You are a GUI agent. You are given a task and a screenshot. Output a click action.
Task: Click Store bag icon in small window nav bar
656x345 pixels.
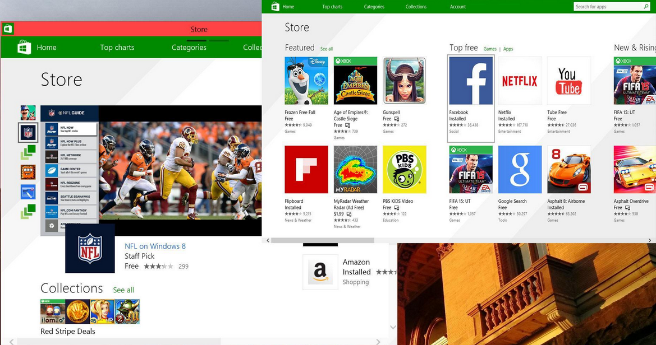coord(275,6)
